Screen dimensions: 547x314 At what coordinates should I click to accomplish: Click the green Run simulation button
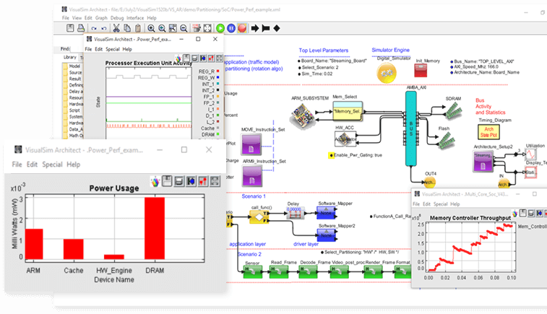coord(220,27)
